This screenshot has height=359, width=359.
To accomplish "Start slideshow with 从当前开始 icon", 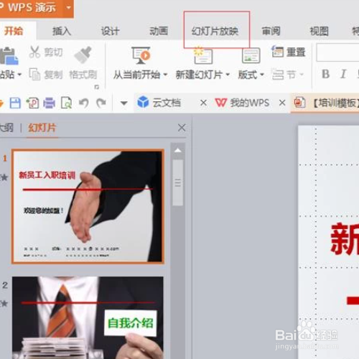I will (x=141, y=55).
